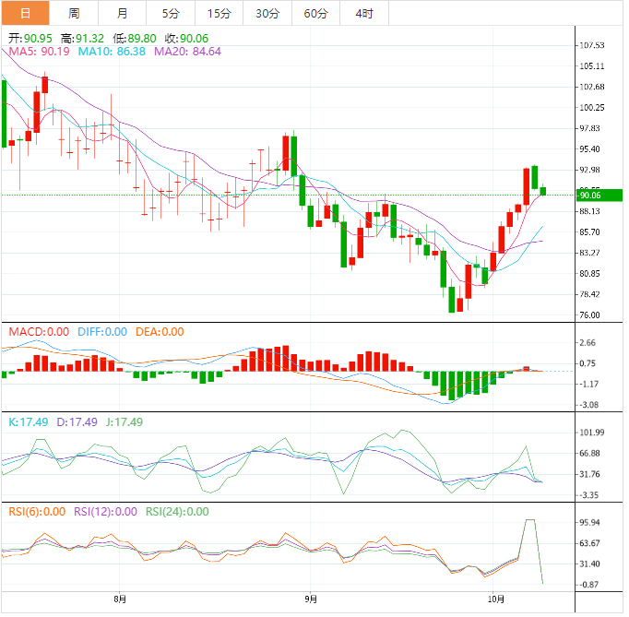Open the 月 (monthly) chart tab
The height and width of the screenshot is (617, 629).
[x=123, y=13]
